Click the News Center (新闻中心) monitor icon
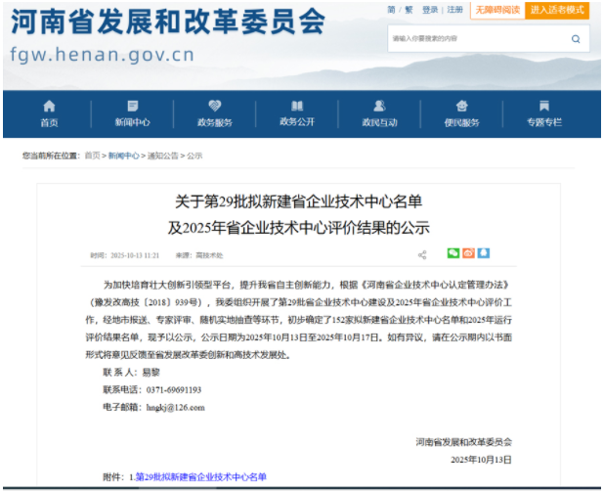The height and width of the screenshot is (491, 604). 132,107
